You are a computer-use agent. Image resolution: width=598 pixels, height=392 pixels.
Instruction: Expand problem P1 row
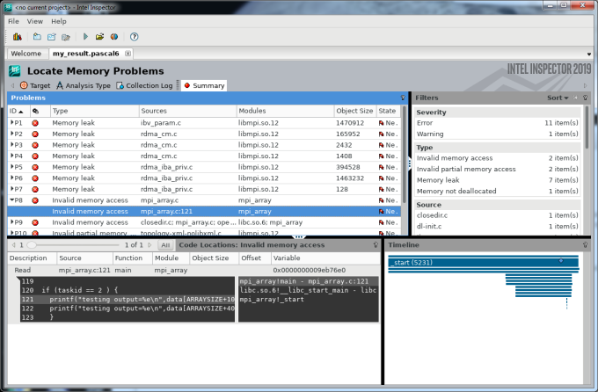[11, 122]
